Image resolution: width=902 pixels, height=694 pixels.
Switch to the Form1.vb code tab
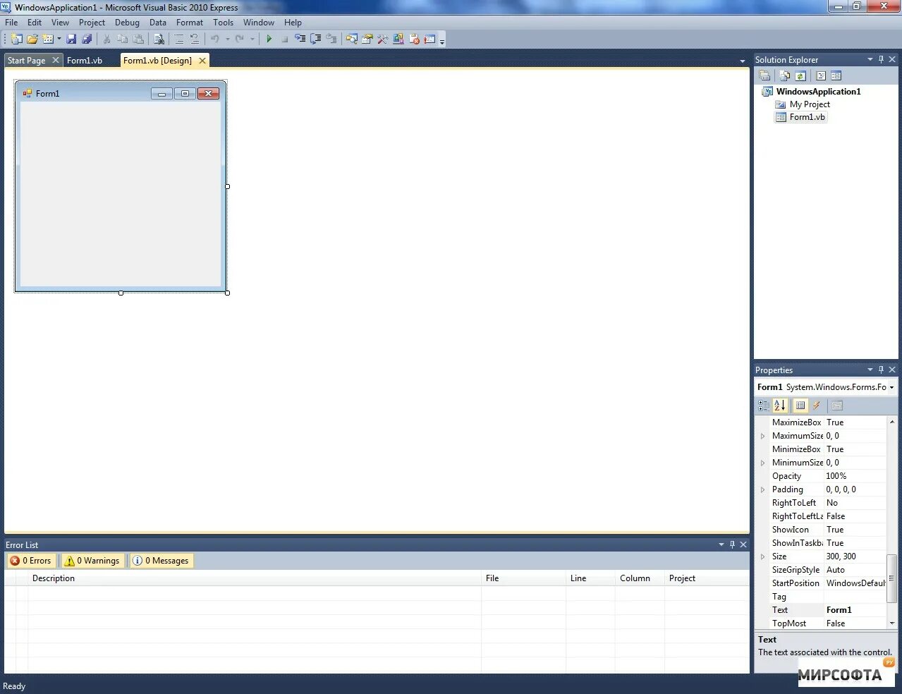pos(85,61)
